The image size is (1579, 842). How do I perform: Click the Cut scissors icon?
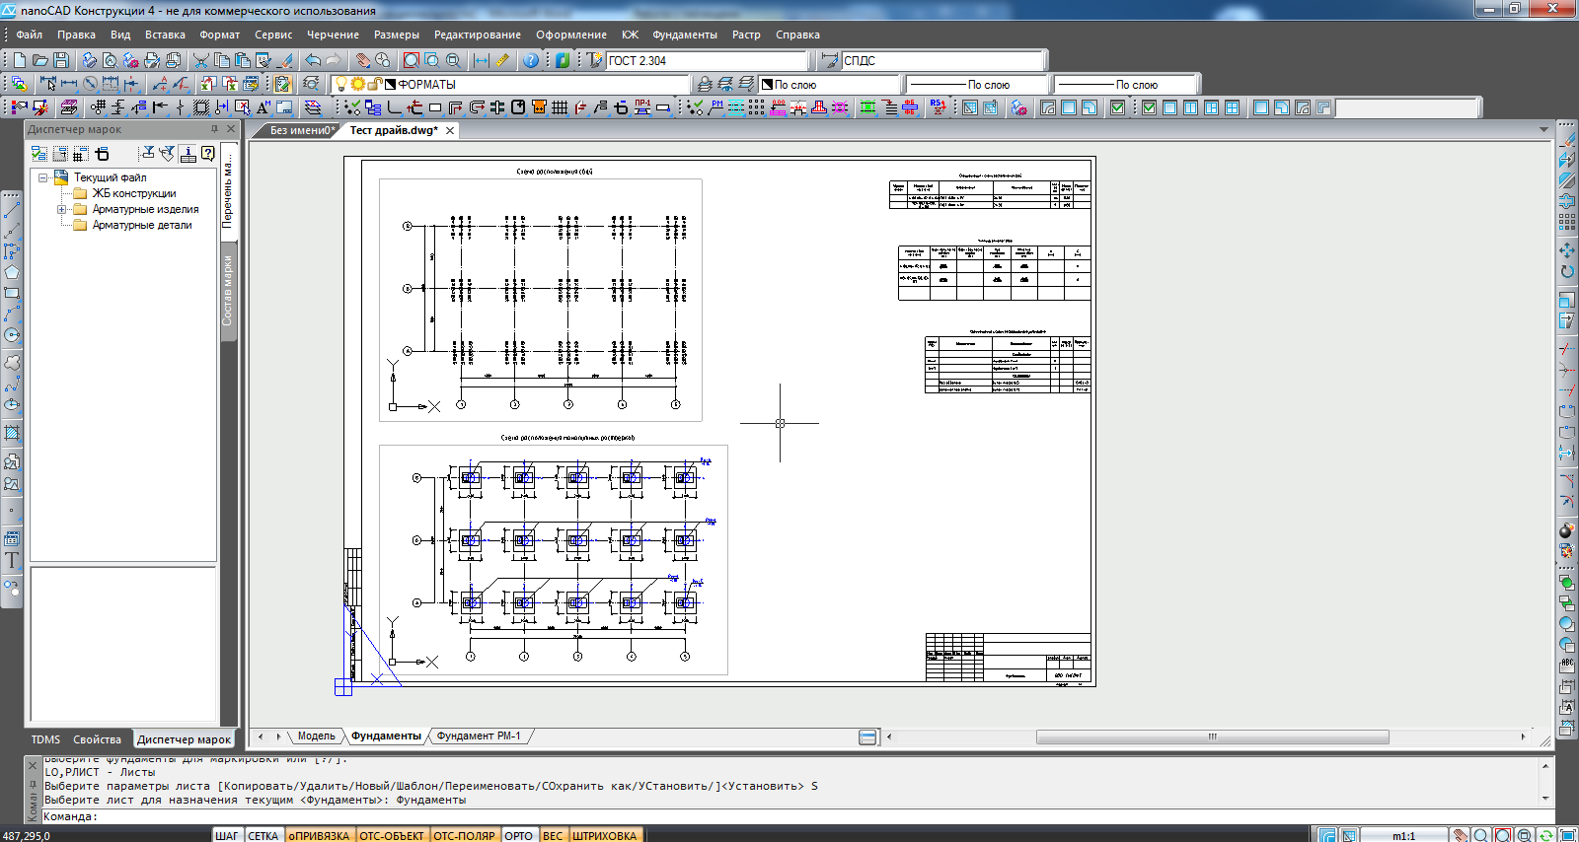pos(201,60)
